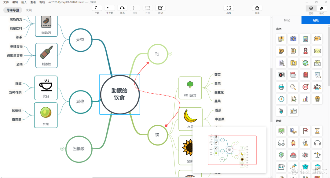
Task: Insert the coin stack sticker
Action: point(317,99)
